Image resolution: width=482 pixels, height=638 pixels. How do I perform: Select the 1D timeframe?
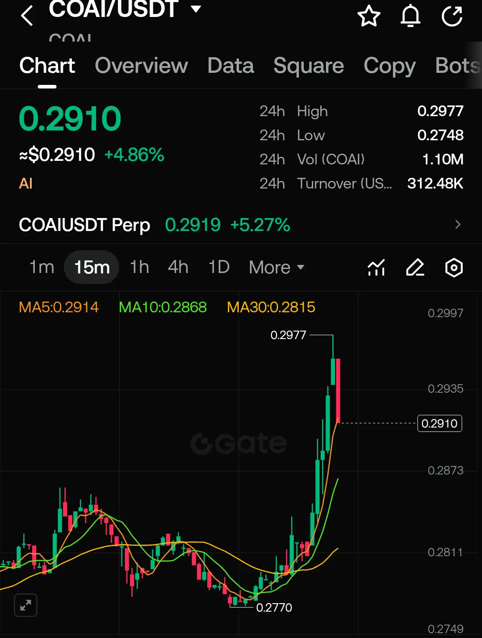click(x=219, y=267)
